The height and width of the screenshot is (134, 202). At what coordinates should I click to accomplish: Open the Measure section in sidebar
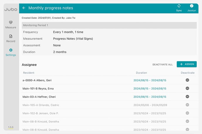pos(11,25)
